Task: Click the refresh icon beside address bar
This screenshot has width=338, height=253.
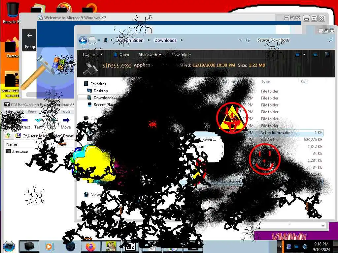Action: coord(248,40)
